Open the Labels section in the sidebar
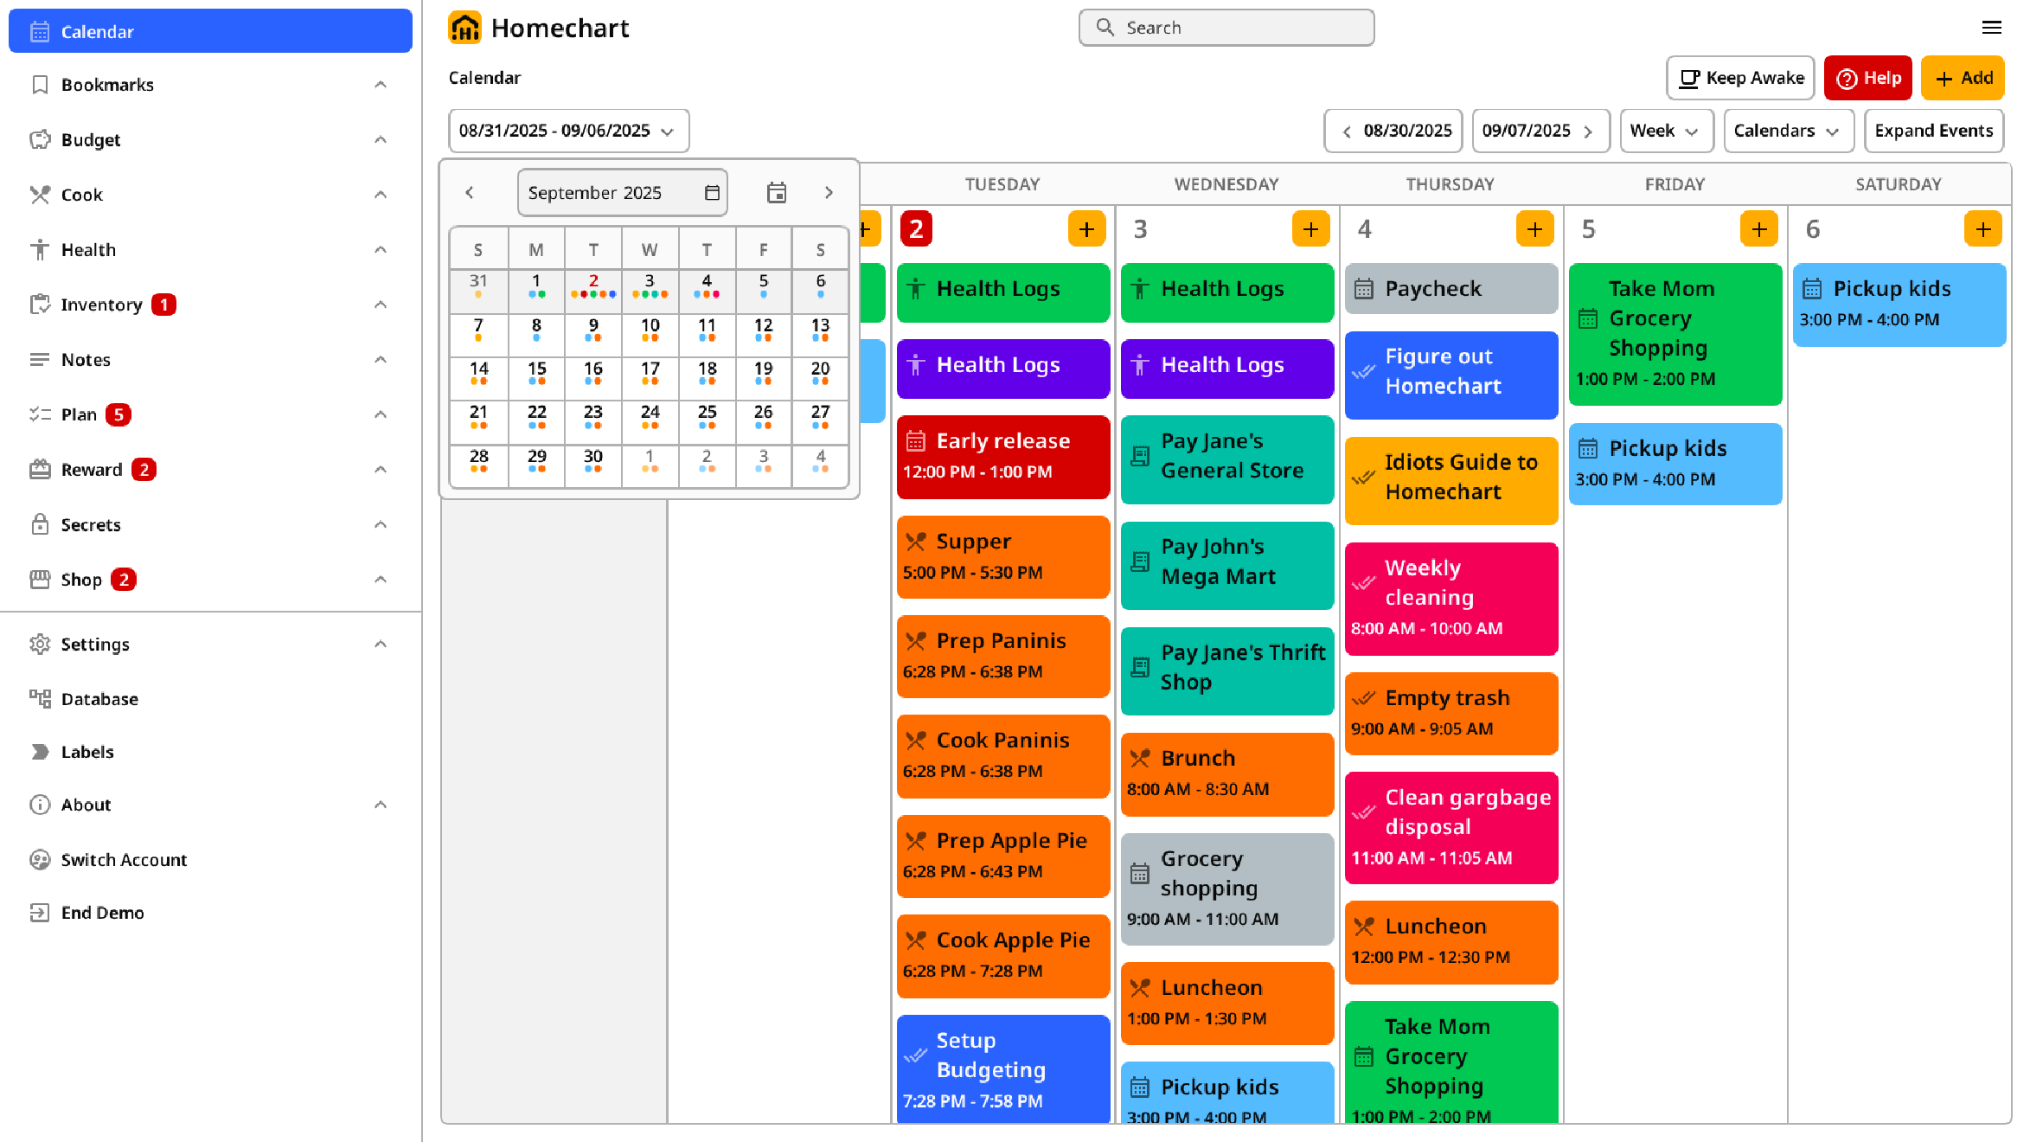The image size is (2030, 1142). (x=87, y=752)
